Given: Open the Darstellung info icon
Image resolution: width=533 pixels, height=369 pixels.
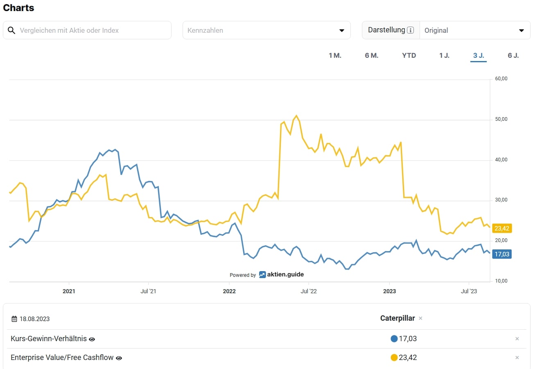Looking at the screenshot, I should (410, 30).
